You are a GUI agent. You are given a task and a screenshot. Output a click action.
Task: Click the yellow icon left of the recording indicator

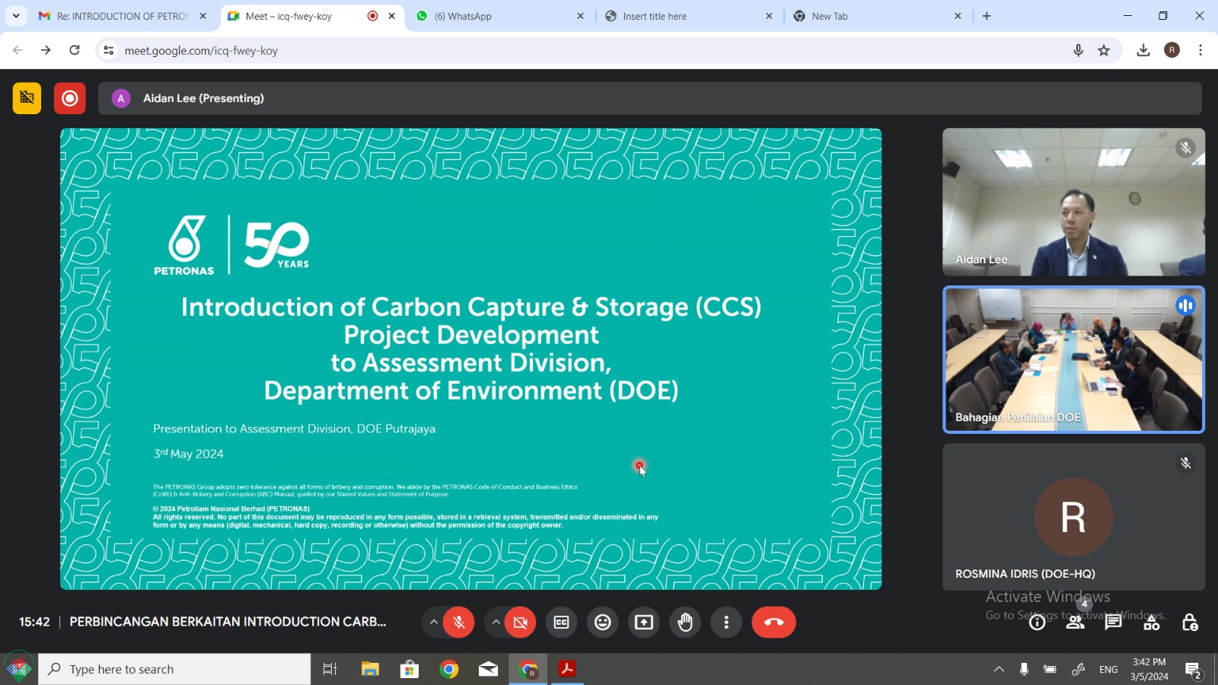pyautogui.click(x=27, y=98)
